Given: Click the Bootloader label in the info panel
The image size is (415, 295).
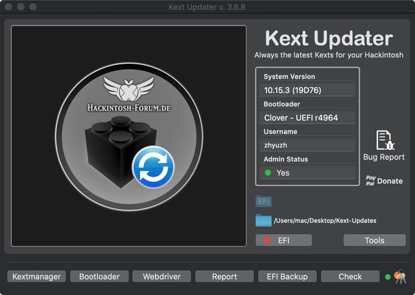Looking at the screenshot, I should [282, 104].
